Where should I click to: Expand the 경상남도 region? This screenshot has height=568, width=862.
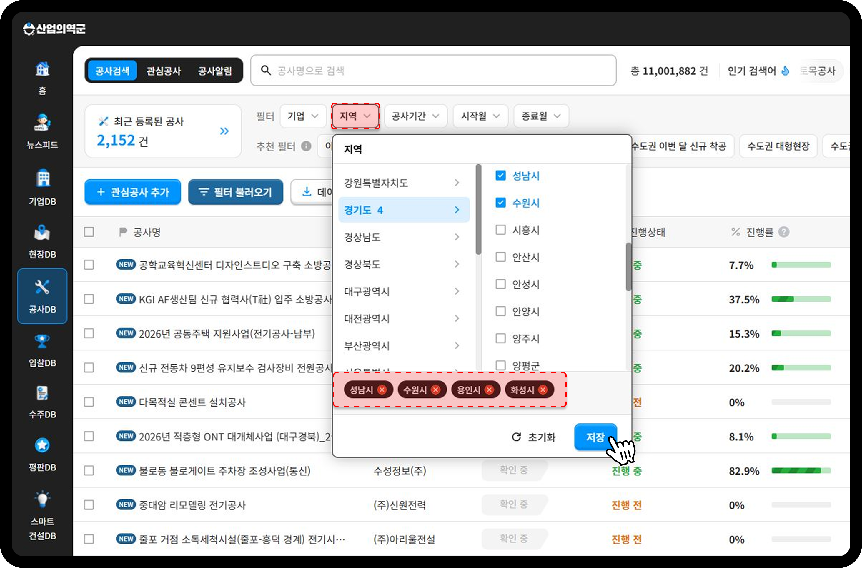(x=403, y=237)
